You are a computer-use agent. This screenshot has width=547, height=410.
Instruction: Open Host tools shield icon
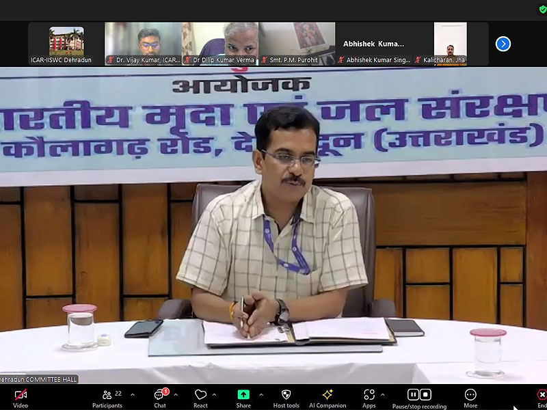pos(286,395)
